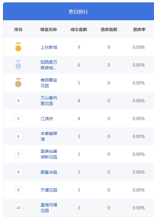Screen dimensions: 154x218
Task: Click the silver rank 2 medal icon
Action: click(x=18, y=65)
